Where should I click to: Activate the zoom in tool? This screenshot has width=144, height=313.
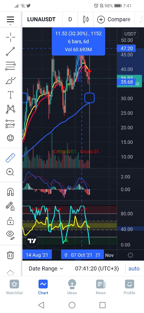coord(10,172)
